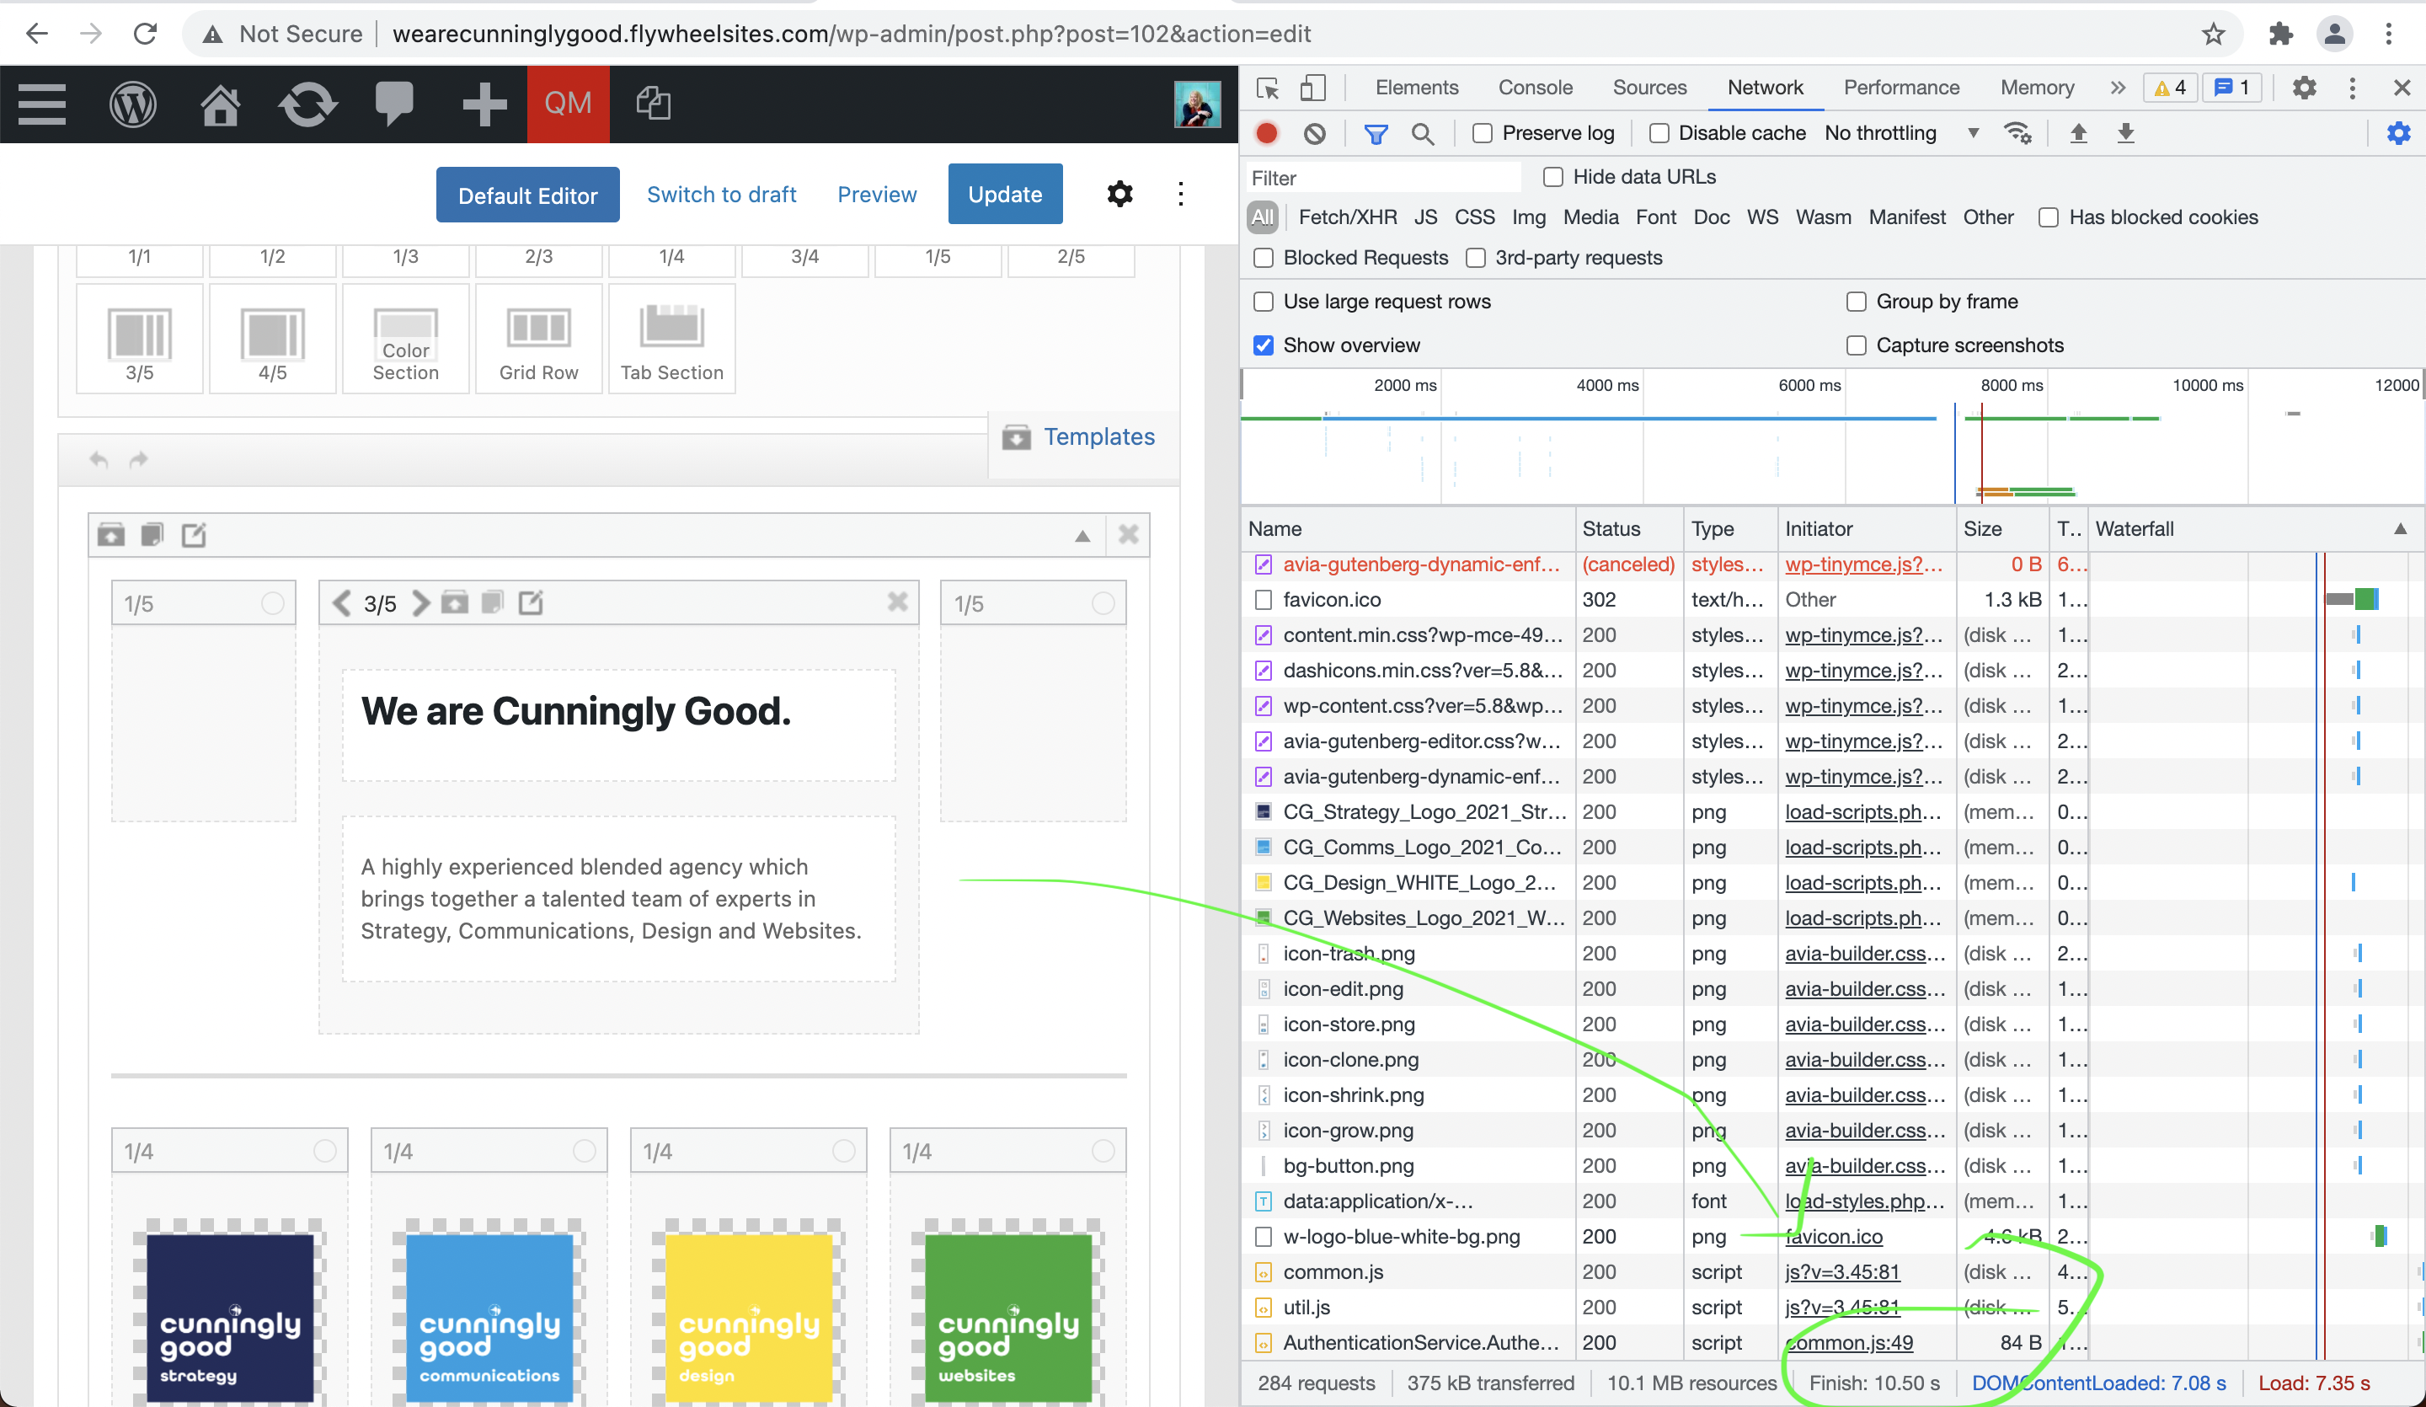2426x1407 pixels.
Task: Visit site via the home icon
Action: 220,104
